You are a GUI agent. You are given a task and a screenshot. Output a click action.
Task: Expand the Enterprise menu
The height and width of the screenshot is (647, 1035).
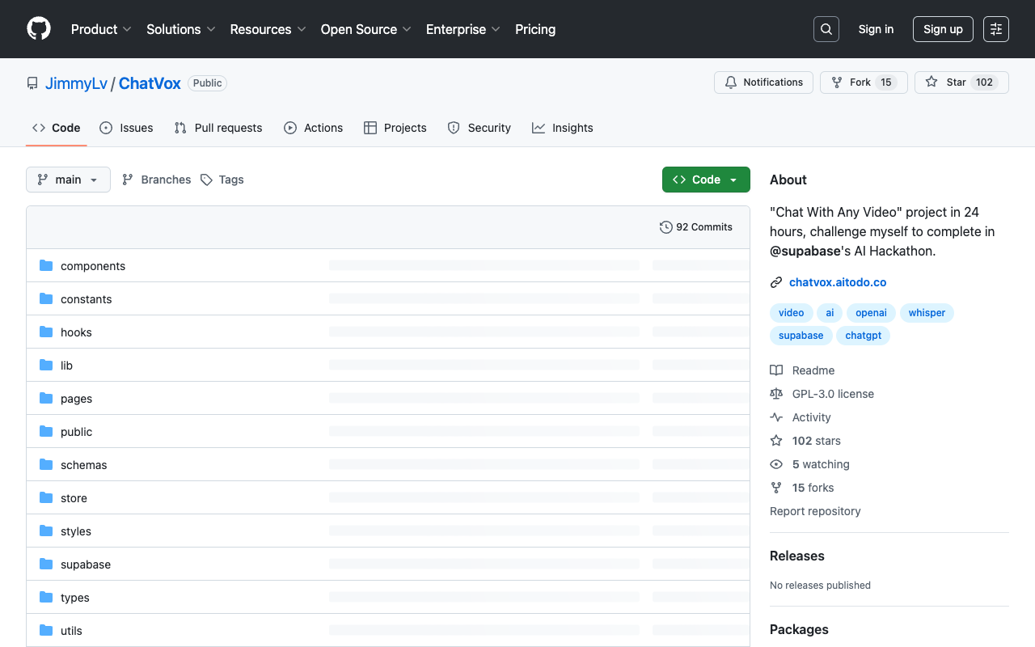point(463,29)
